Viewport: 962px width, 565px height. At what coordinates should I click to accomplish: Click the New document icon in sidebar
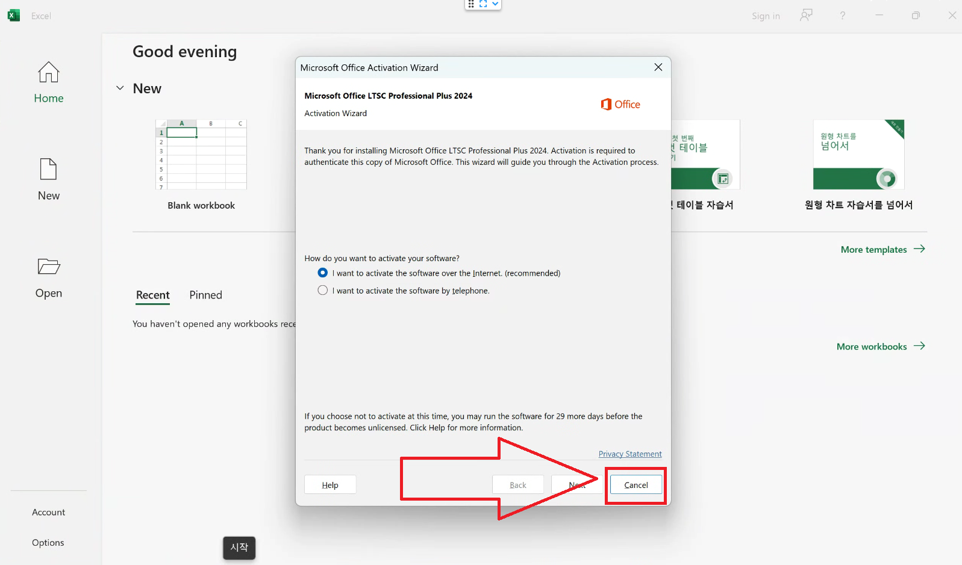(x=48, y=169)
